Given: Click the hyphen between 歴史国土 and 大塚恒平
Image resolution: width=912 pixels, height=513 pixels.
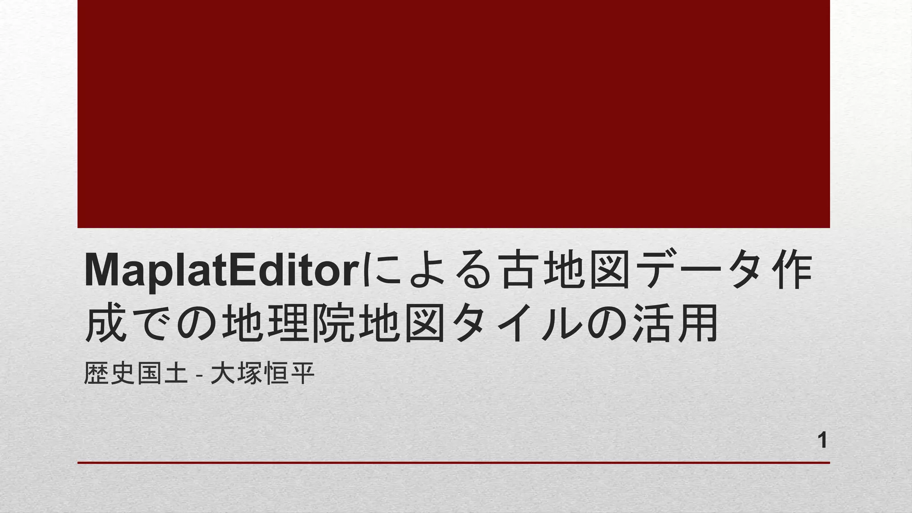Looking at the screenshot, I should pyautogui.click(x=199, y=376).
